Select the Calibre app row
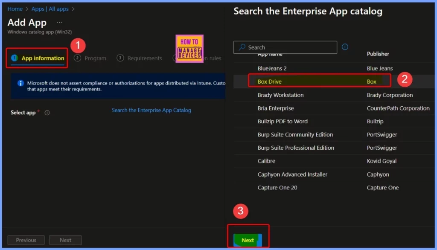The image size is (437, 250). click(x=334, y=161)
